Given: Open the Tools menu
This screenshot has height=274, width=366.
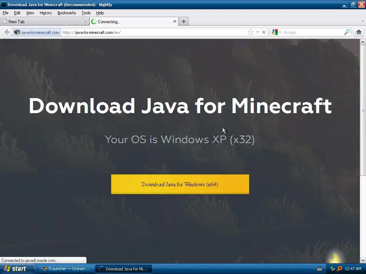Looking at the screenshot, I should point(86,13).
